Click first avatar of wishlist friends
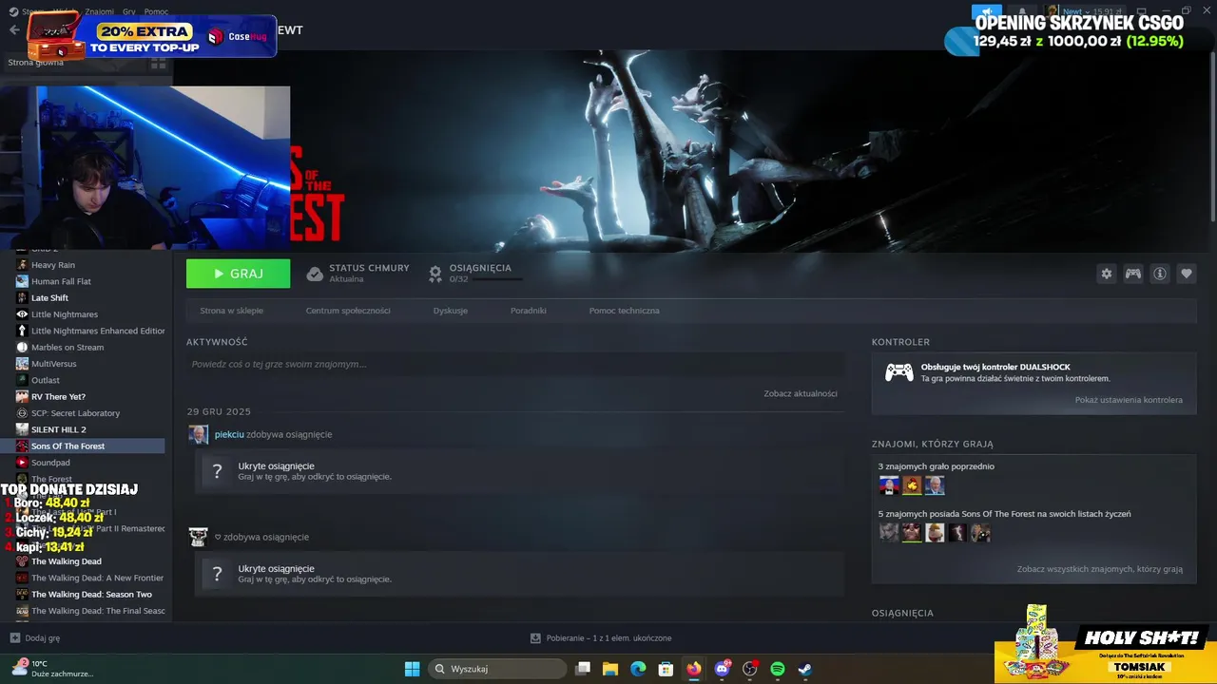1217x684 pixels. pyautogui.click(x=889, y=533)
